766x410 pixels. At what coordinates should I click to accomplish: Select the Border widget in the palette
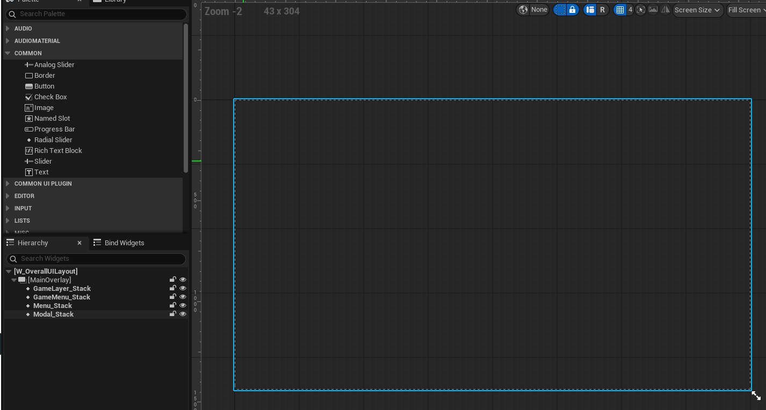[40, 76]
